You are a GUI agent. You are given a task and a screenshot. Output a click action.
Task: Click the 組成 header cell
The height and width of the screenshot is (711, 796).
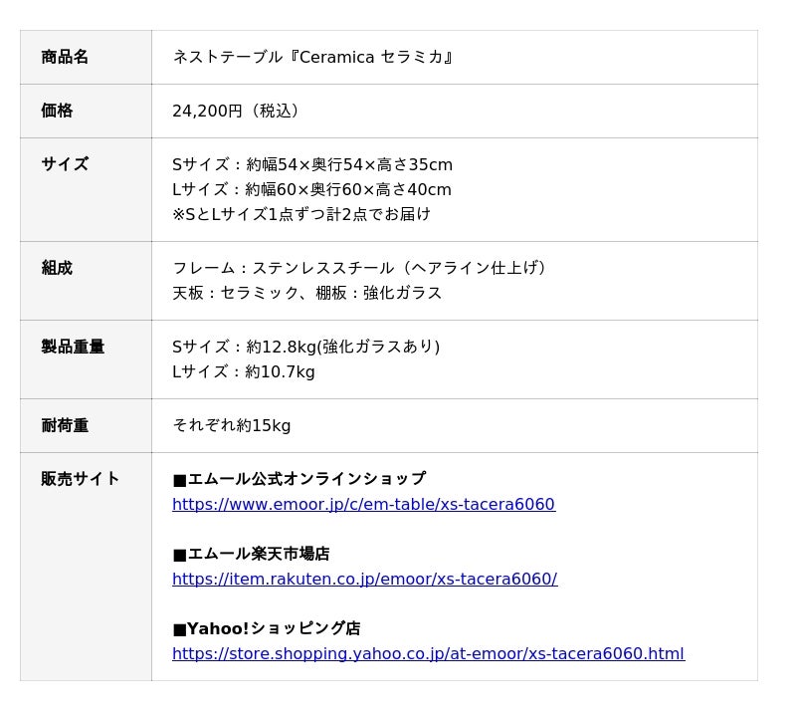(x=86, y=281)
